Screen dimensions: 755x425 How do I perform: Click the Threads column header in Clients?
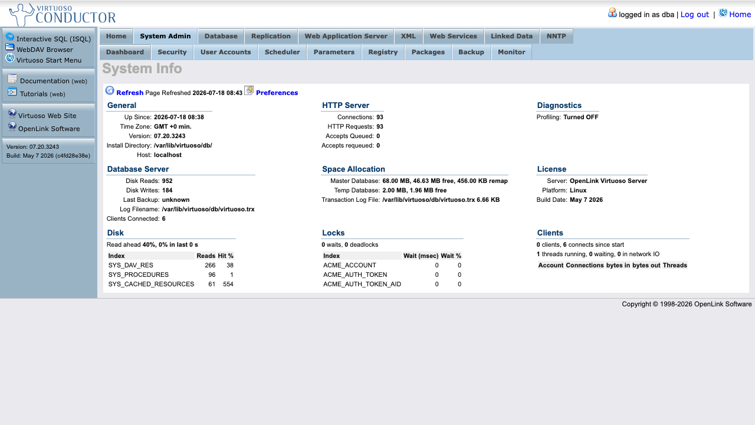675,266
